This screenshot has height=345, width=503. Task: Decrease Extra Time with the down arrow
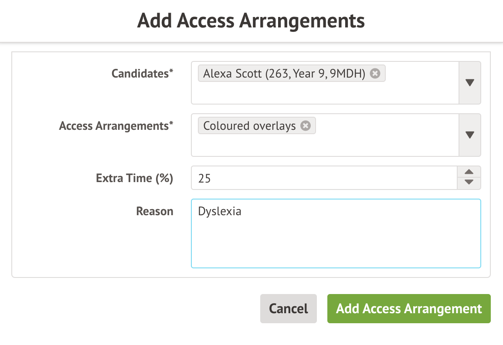pos(469,183)
